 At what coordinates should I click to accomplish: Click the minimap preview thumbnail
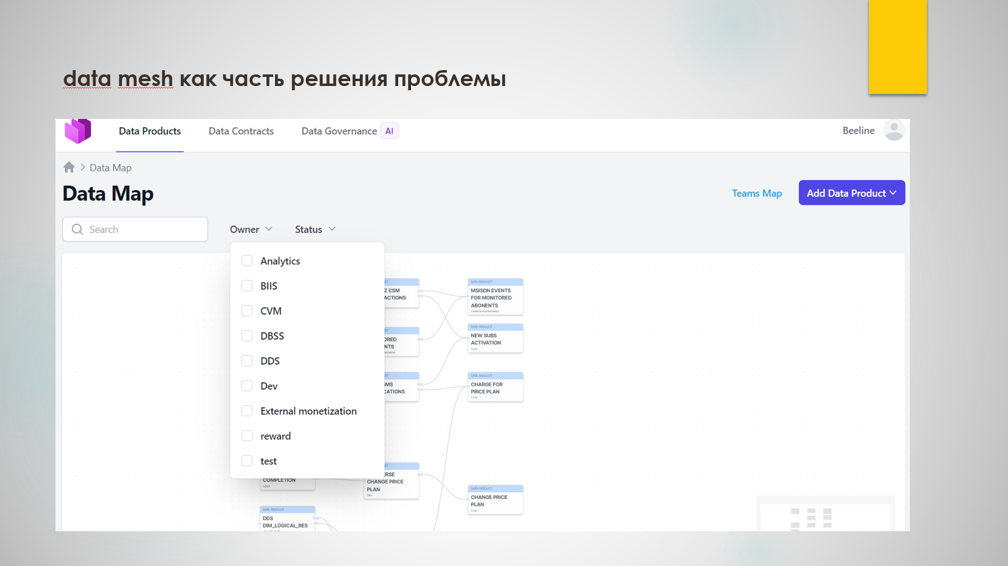pyautogui.click(x=824, y=514)
